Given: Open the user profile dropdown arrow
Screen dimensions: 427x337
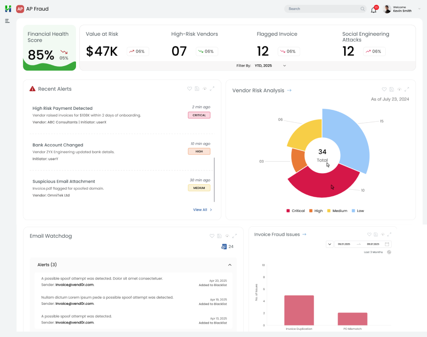Looking at the screenshot, I should click(419, 9).
